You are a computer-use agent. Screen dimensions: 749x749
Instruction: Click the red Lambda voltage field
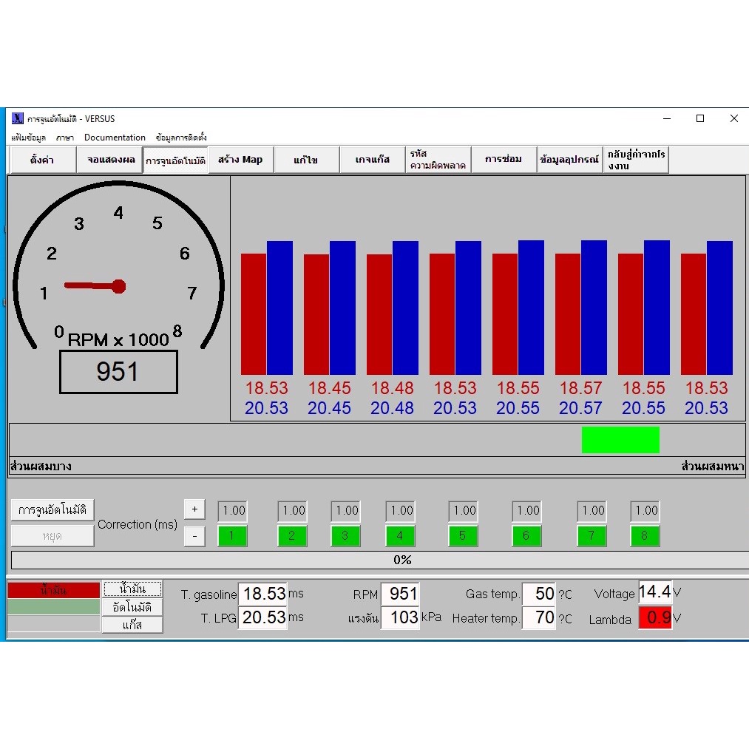pyautogui.click(x=655, y=617)
